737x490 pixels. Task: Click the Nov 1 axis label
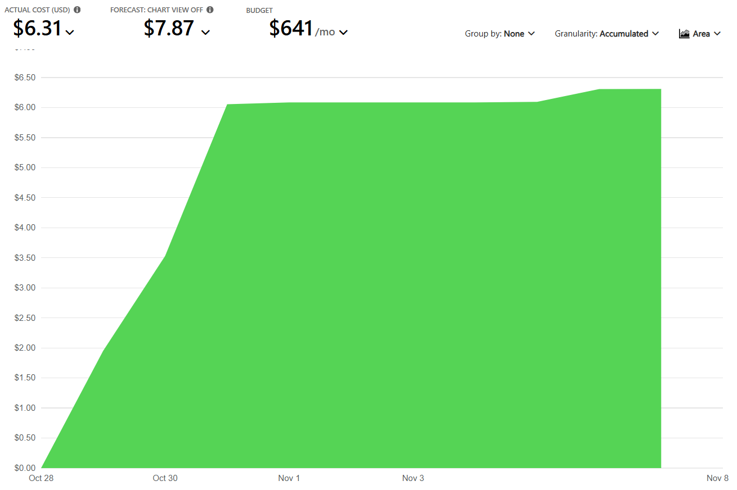click(289, 478)
